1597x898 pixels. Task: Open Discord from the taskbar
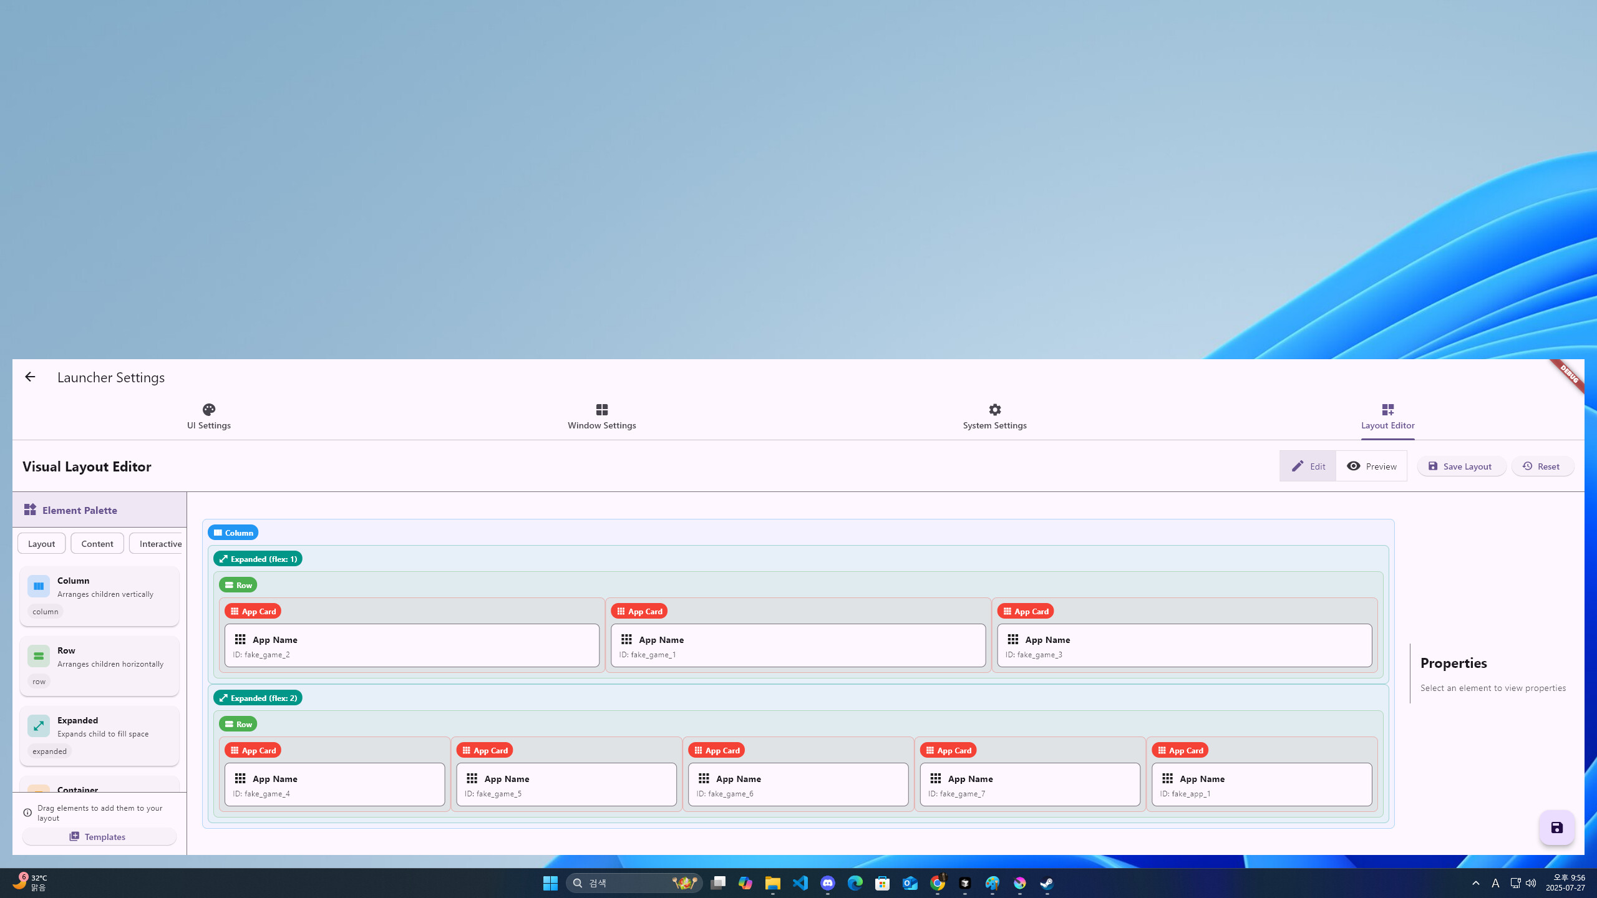pos(827,882)
